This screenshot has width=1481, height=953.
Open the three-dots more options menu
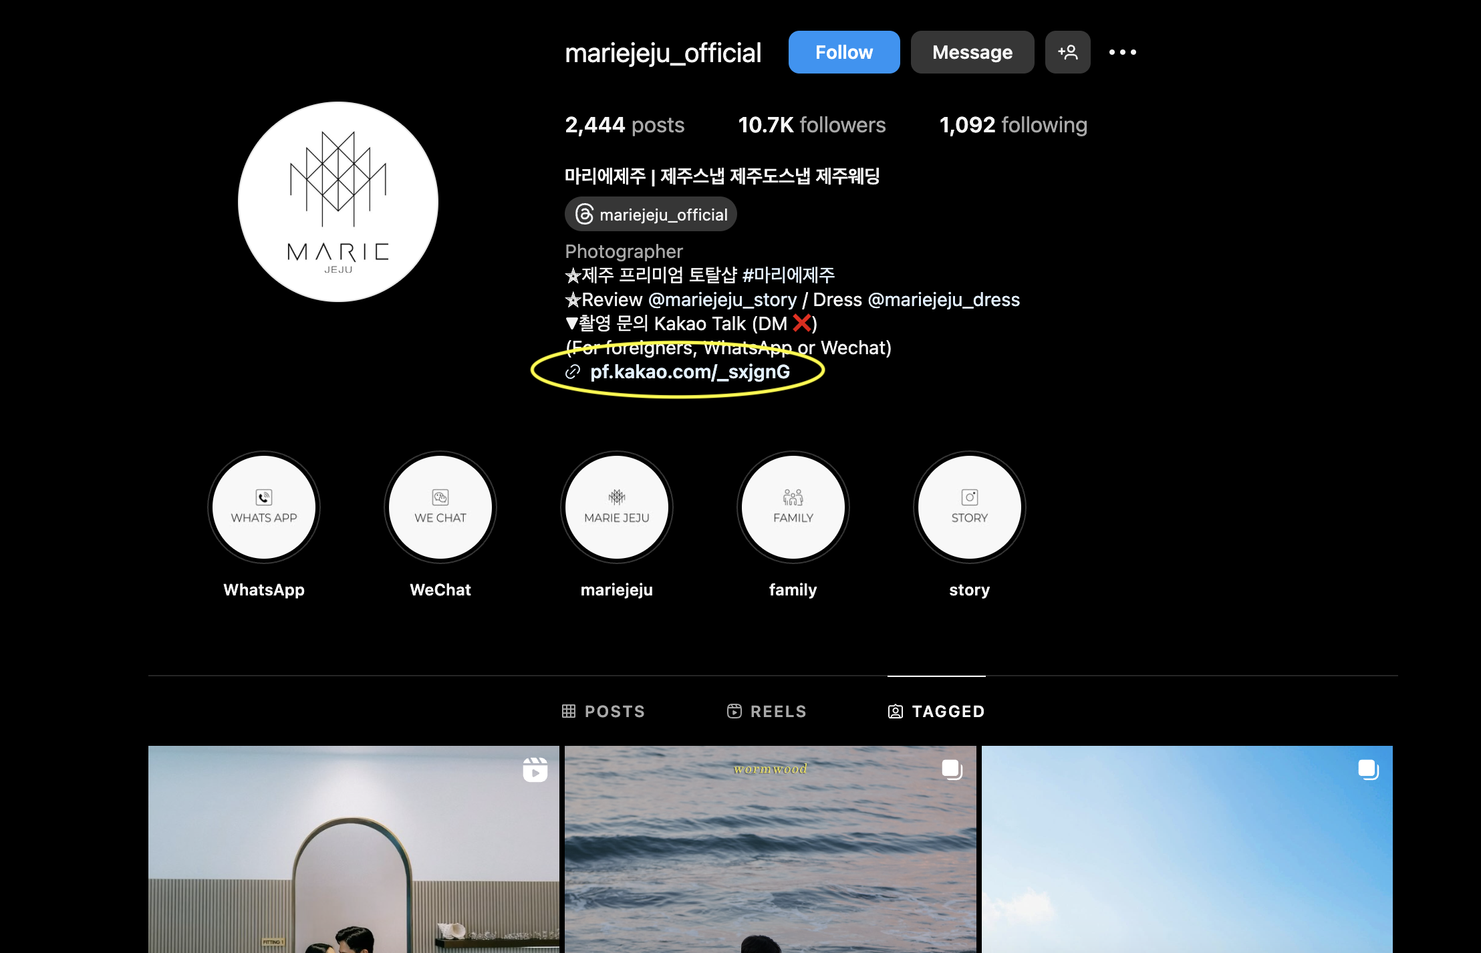[1123, 52]
